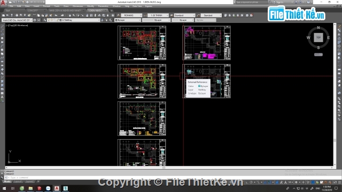Switch to the Layout2 tab

coord(30,181)
